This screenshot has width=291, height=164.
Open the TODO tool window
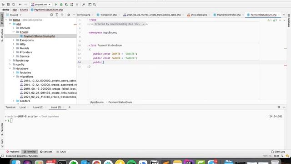pos(61,152)
